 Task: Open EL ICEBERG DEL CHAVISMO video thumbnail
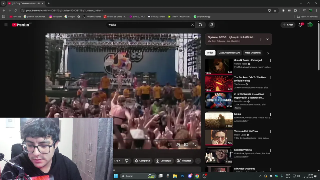219,101
